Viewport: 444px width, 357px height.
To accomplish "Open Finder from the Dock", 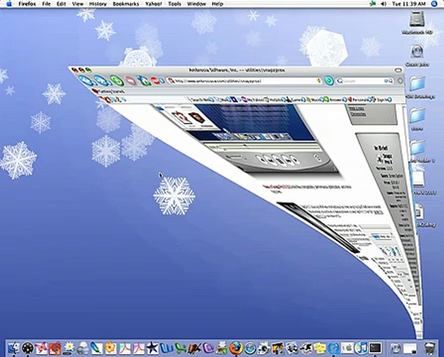I will 14,348.
